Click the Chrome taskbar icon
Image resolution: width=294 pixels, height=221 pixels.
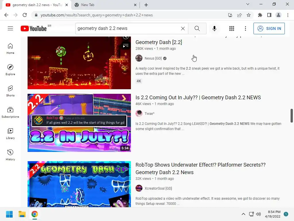point(34,214)
